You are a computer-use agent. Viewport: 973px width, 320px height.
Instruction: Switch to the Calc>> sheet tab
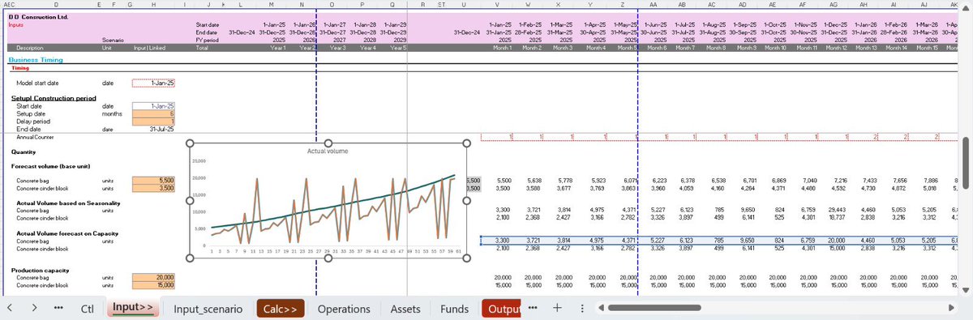tap(280, 309)
